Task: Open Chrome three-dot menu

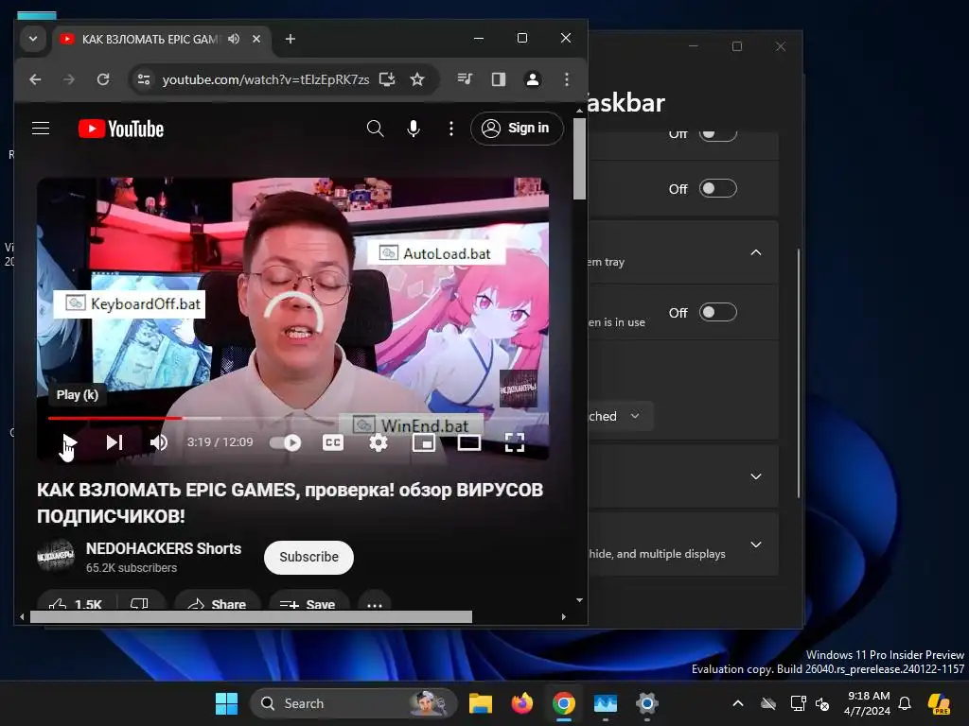Action: tap(567, 79)
